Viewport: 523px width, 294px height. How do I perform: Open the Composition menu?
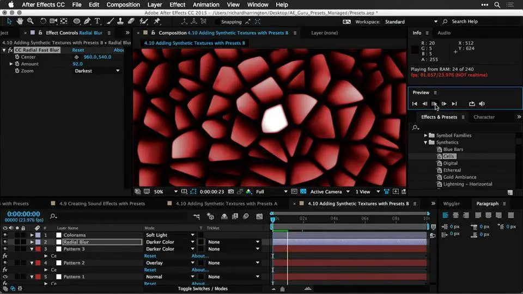click(123, 5)
